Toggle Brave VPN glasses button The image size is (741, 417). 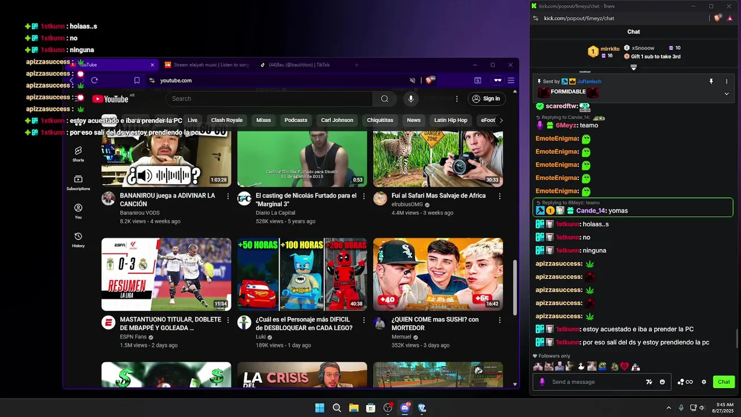click(x=497, y=81)
